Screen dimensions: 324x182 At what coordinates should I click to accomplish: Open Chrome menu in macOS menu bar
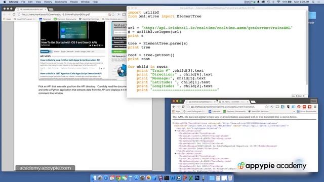14,2
